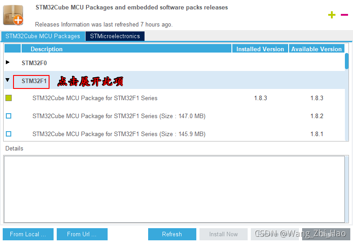Collapse the STM32F1 tree arrow
This screenshot has height=243, width=353.
pos(8,80)
